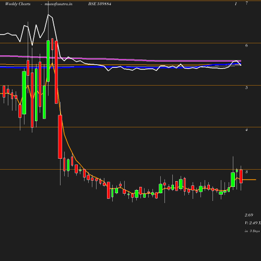
Task: Click the last red candlestick on the right
Action: click(241, 176)
